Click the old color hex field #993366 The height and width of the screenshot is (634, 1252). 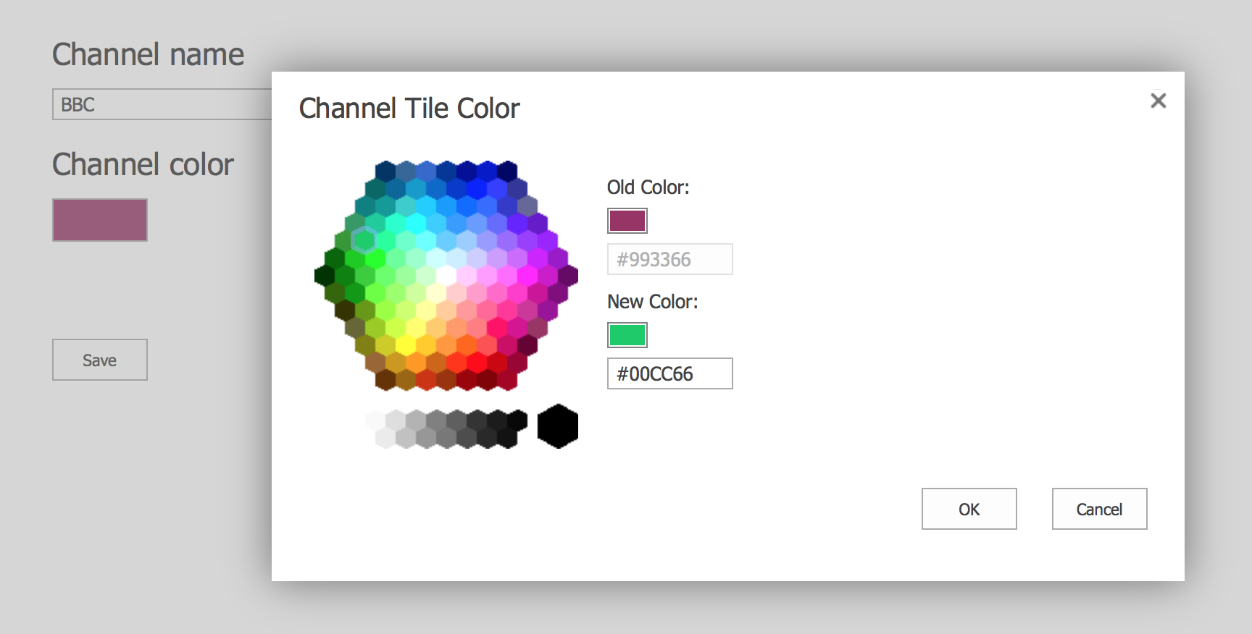(x=669, y=259)
